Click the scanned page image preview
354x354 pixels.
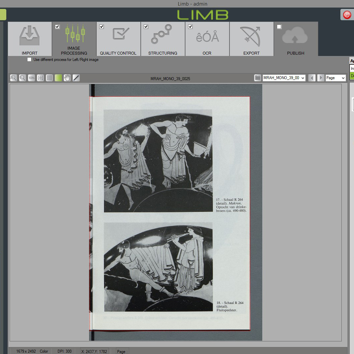coord(170,212)
